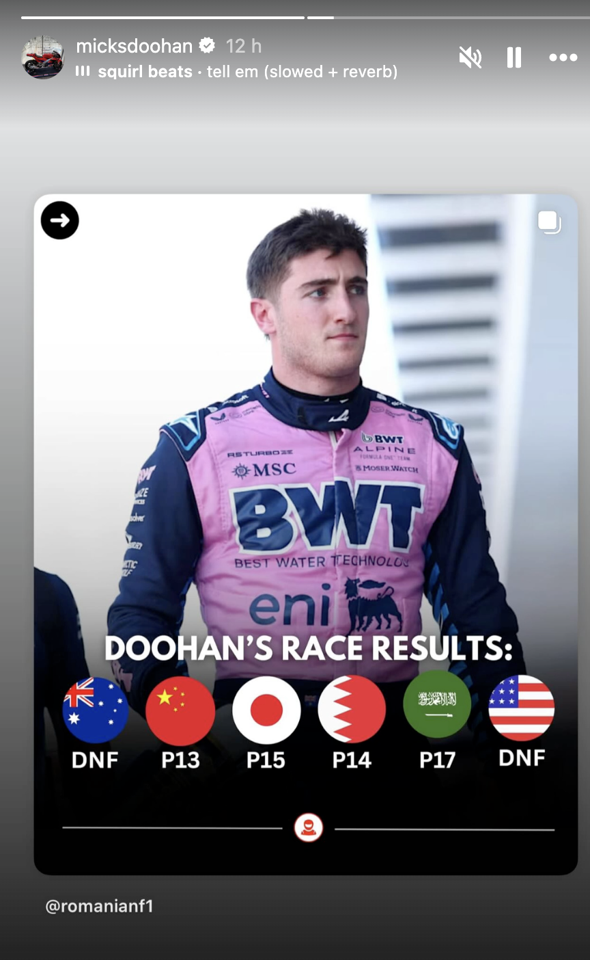Click the Saudi Arabia flag icon
This screenshot has height=960, width=590.
(437, 704)
